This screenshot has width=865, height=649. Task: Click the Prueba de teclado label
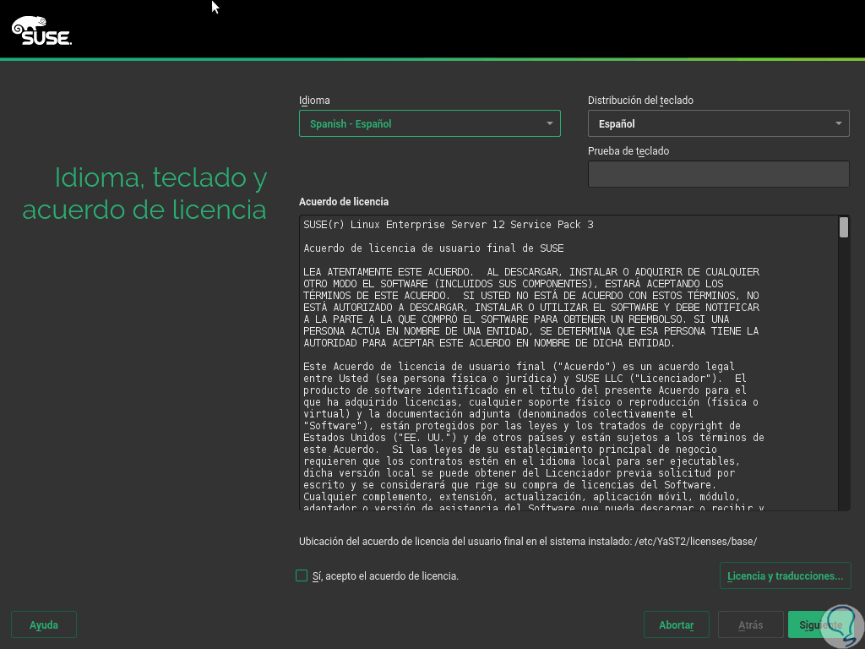(x=628, y=151)
